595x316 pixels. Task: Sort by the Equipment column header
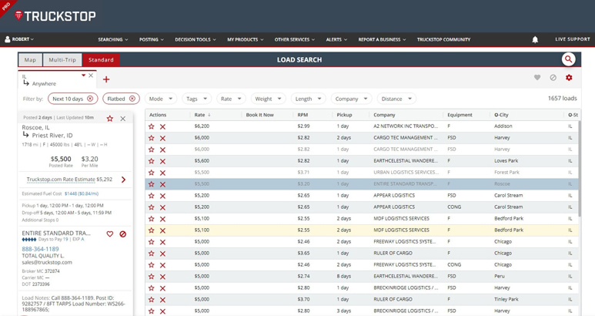click(460, 115)
